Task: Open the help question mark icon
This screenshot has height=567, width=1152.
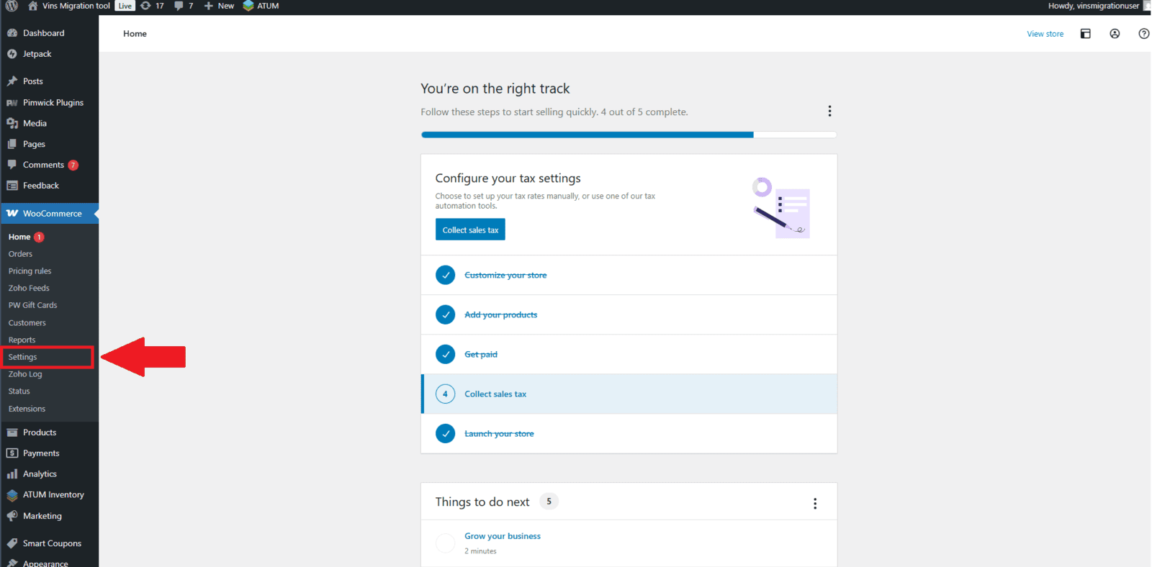Action: pyautogui.click(x=1143, y=34)
